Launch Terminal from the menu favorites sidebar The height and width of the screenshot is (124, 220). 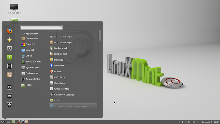pyautogui.click(x=9, y=66)
